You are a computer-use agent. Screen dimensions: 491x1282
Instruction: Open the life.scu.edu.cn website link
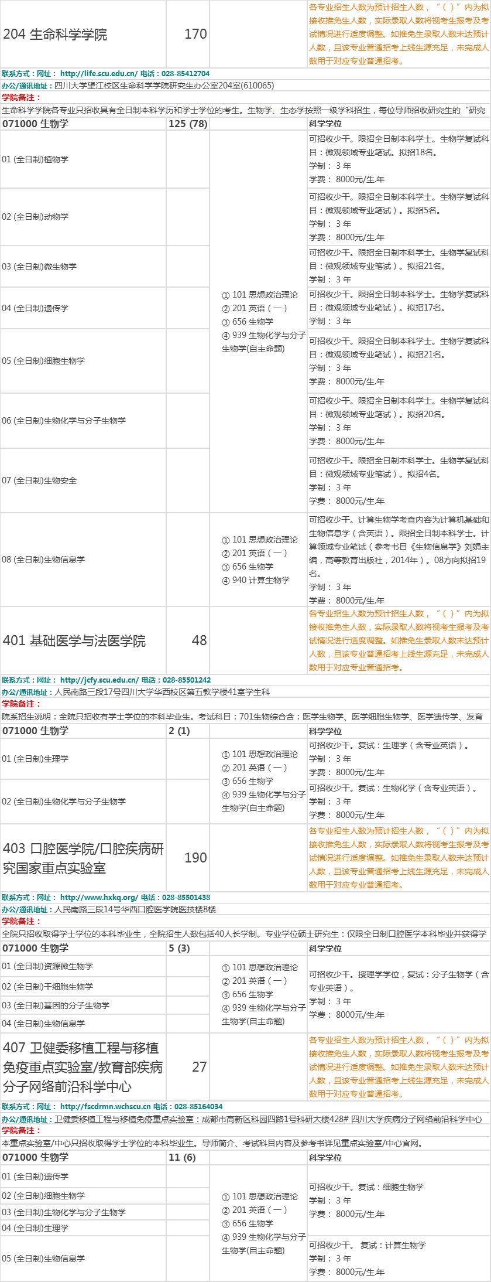coord(99,74)
